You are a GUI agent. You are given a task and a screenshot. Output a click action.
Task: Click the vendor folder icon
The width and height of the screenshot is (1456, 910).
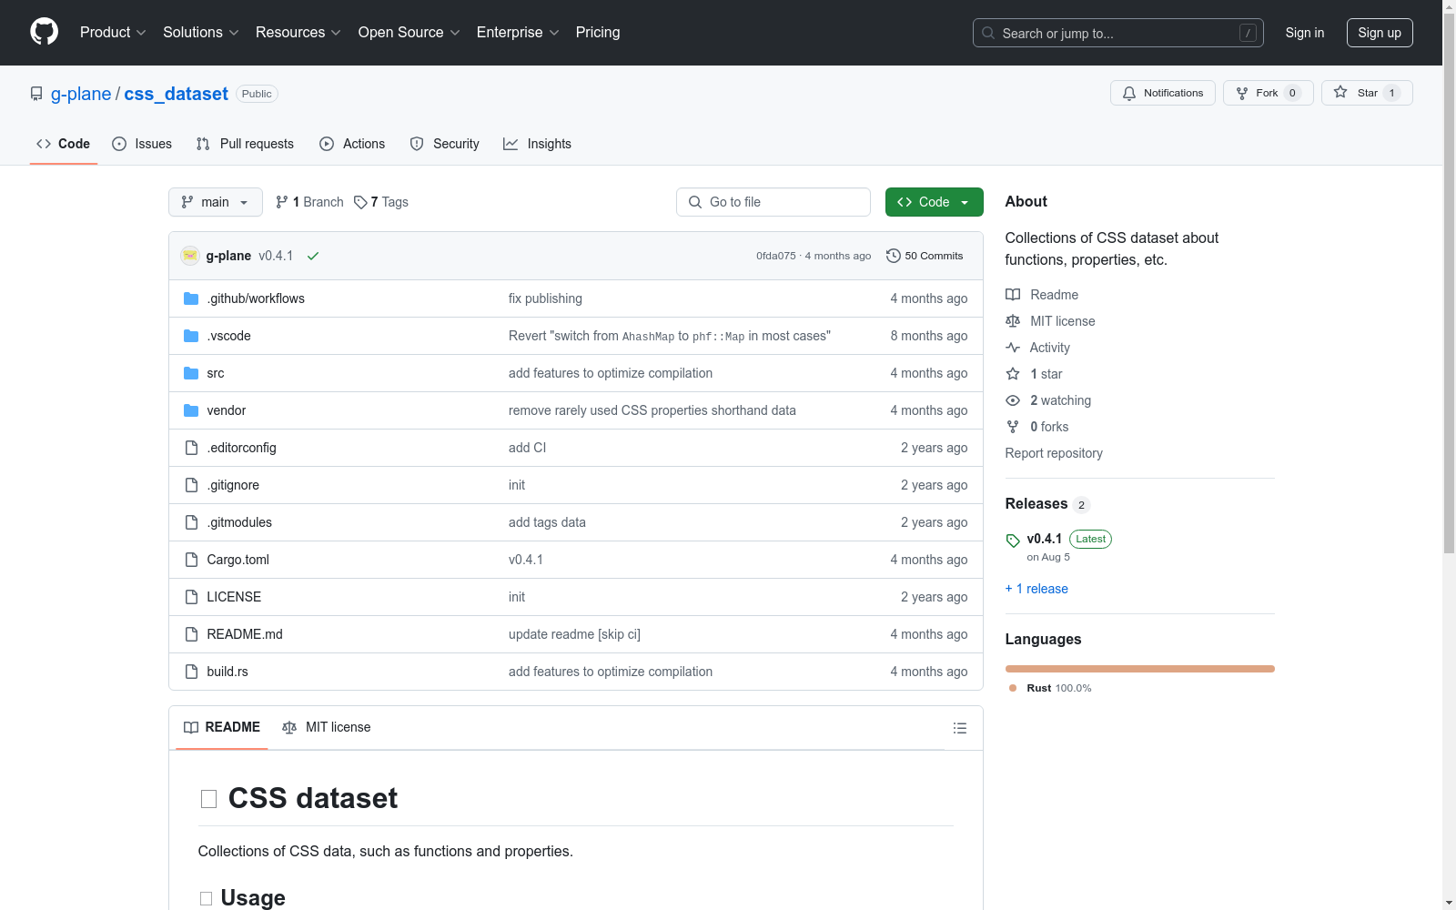pos(191,410)
